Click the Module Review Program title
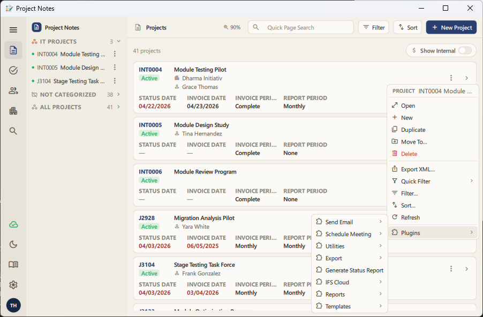Viewport: 483px width, 317px height. pyautogui.click(x=205, y=171)
